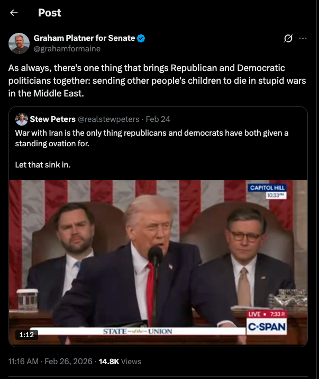Open the 11:16 AM Feb 26, 2026 timestamp
This screenshot has height=379, width=319.
click(50, 362)
